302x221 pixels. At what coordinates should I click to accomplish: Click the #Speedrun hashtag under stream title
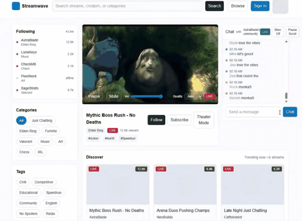[128, 138]
